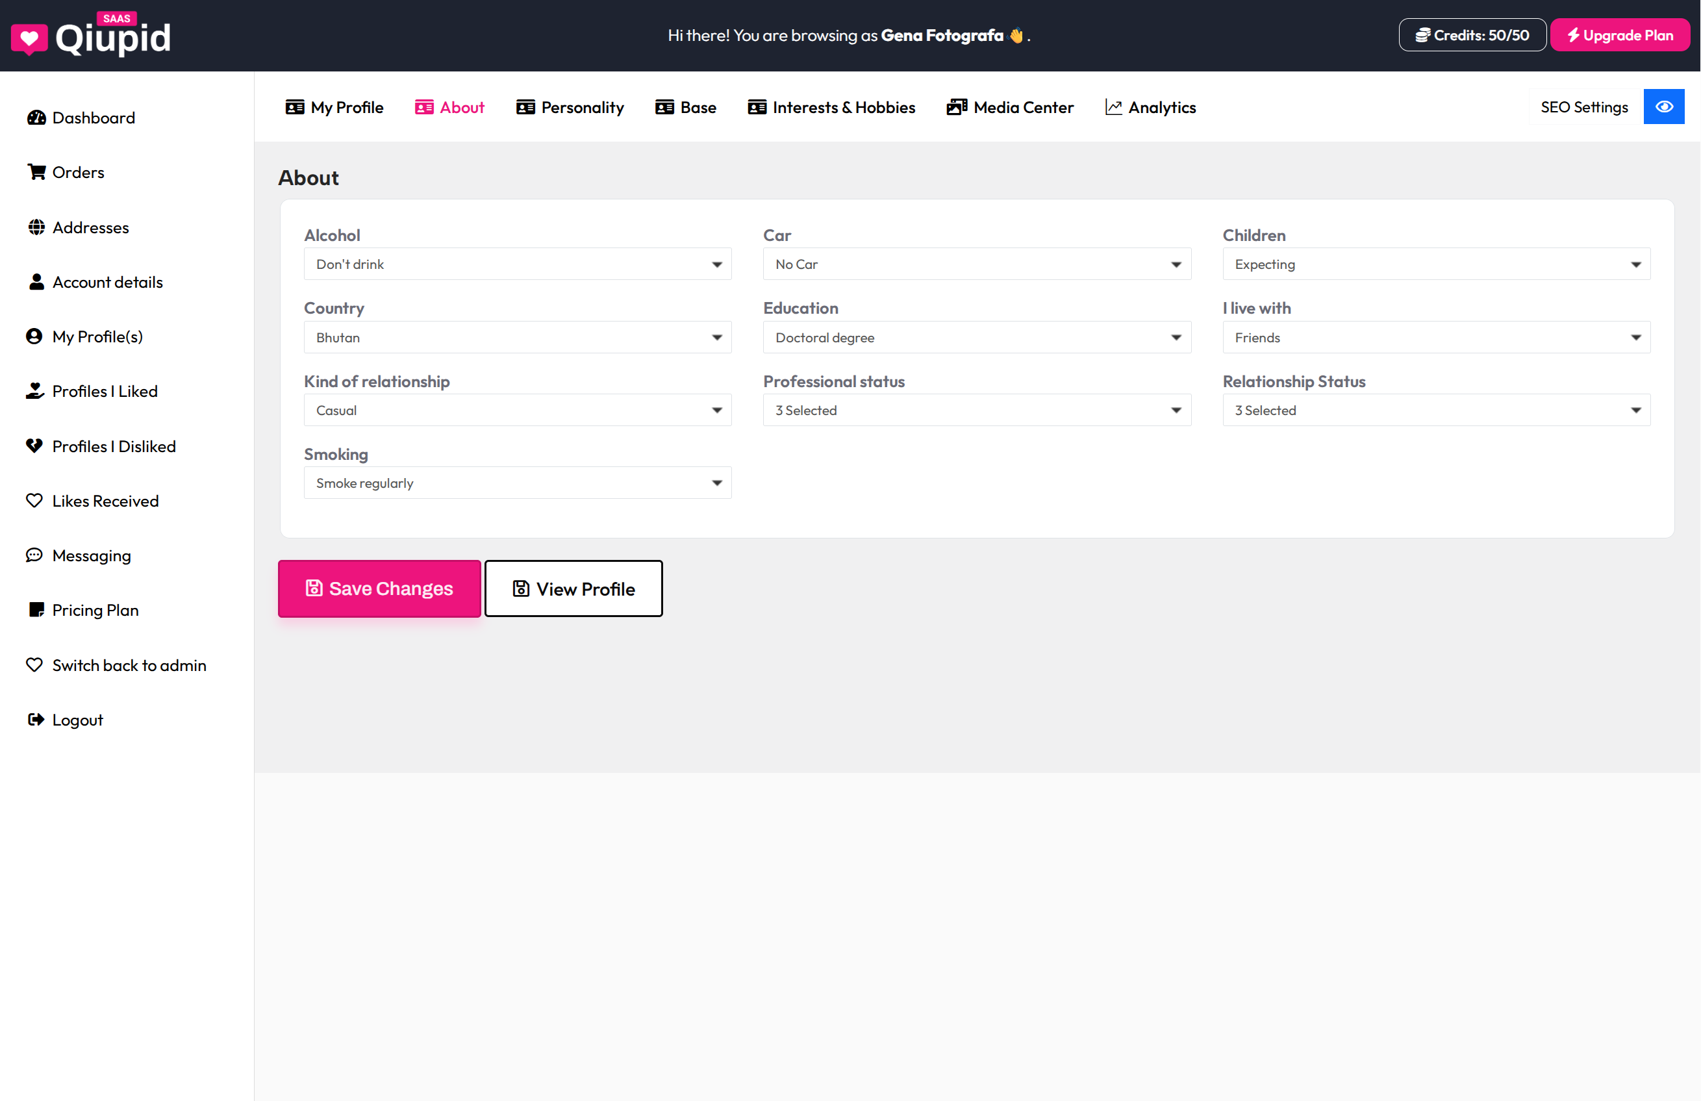The image size is (1701, 1101).
Task: Open the Relationship Status multi-select
Action: pos(1435,410)
